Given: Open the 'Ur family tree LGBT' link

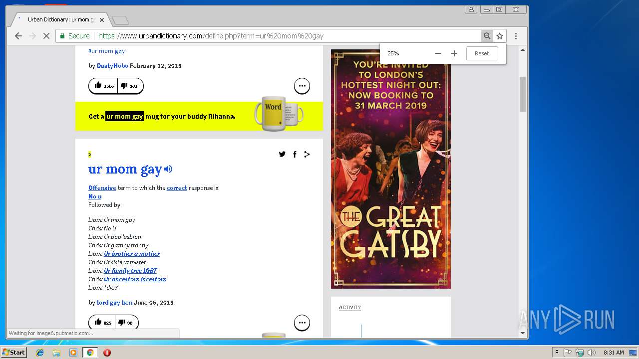Looking at the screenshot, I should click(130, 271).
